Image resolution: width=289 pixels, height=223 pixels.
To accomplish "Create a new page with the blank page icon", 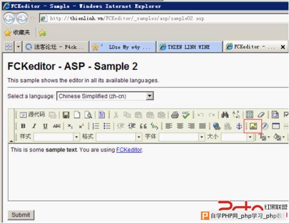I will click(77, 115).
